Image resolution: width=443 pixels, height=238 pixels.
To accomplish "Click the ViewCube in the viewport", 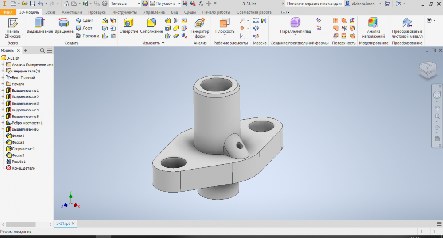I will 427,69.
